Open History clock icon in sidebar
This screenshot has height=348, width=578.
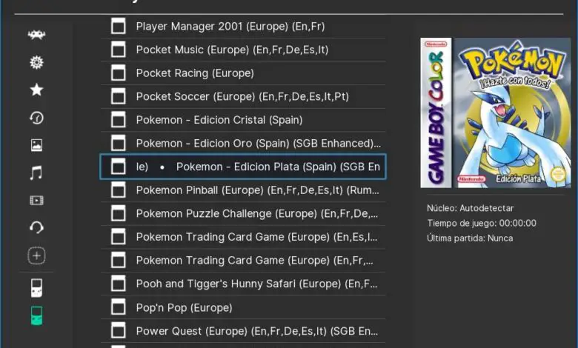click(36, 118)
